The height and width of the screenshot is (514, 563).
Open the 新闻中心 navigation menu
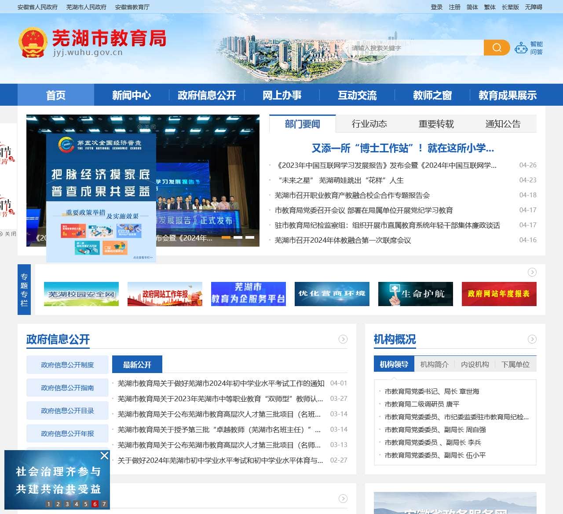coord(131,95)
